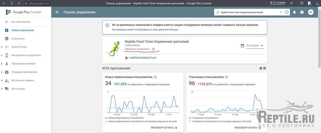This screenshot has width=321, height=133.
Task: Switch KPI cards to list view
Action: coord(261,68)
